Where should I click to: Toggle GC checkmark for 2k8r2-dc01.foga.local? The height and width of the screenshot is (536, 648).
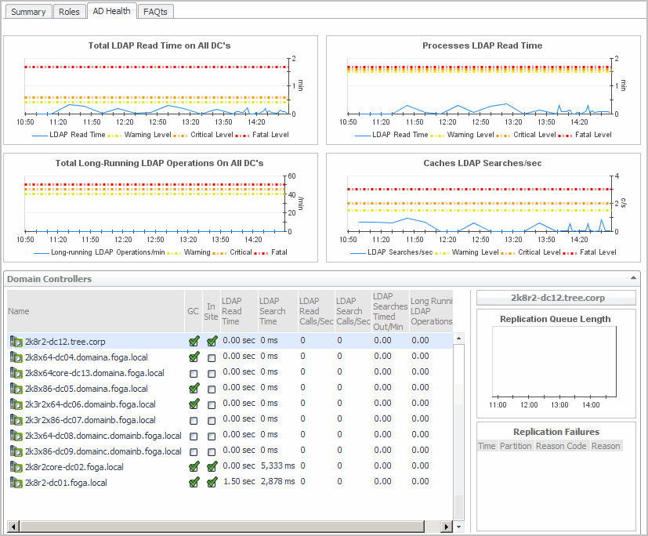(194, 483)
